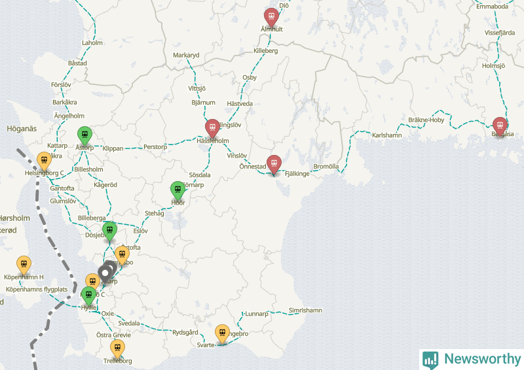The width and height of the screenshot is (524, 370).
Task: Select the yellow train marker above Malmö C
Action: tap(92, 282)
